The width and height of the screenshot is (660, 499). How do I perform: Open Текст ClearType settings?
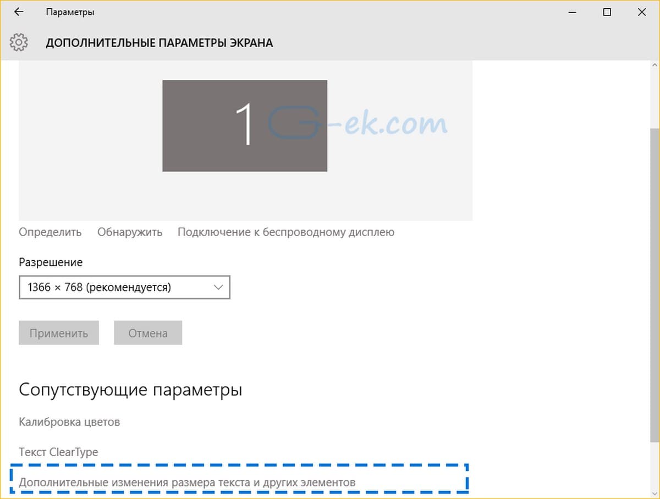(x=58, y=452)
